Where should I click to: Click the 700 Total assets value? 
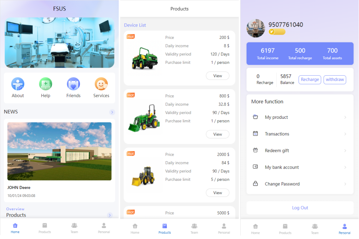(x=332, y=50)
